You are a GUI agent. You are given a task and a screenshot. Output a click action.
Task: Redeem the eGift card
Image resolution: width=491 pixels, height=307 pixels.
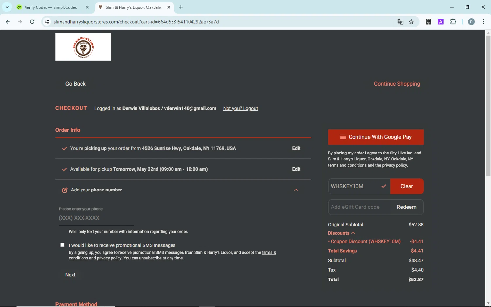406,207
